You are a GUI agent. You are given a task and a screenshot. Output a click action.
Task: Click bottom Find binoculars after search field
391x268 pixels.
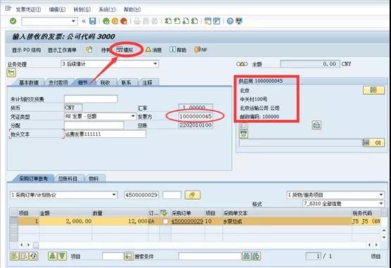[x=246, y=256]
